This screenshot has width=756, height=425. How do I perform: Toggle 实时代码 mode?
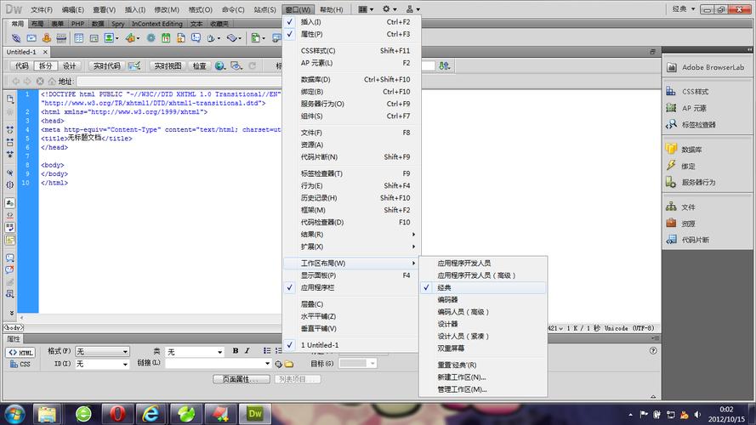[106, 66]
